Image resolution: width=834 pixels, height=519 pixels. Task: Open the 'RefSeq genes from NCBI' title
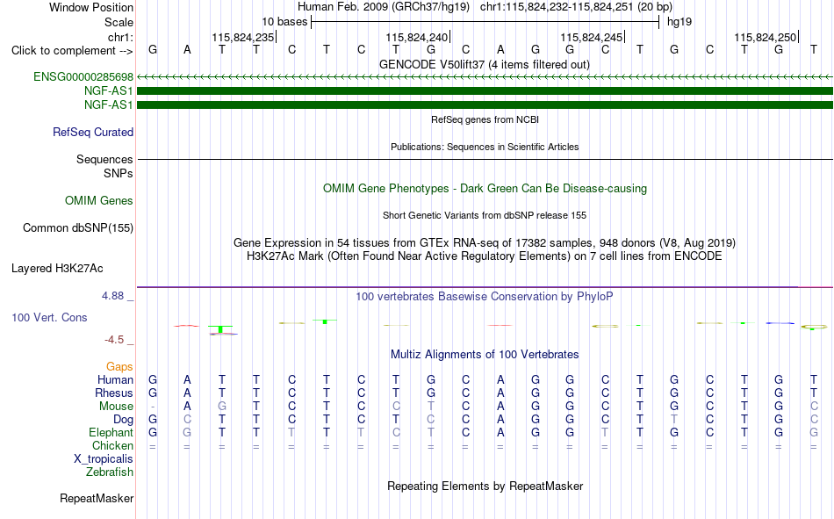coord(485,119)
